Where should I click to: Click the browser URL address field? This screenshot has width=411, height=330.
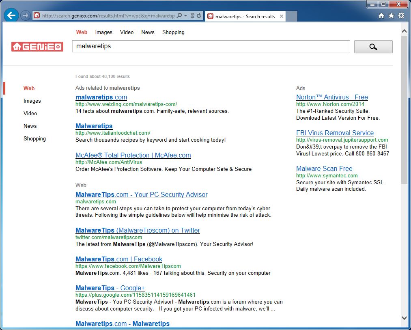pyautogui.click(x=108, y=16)
